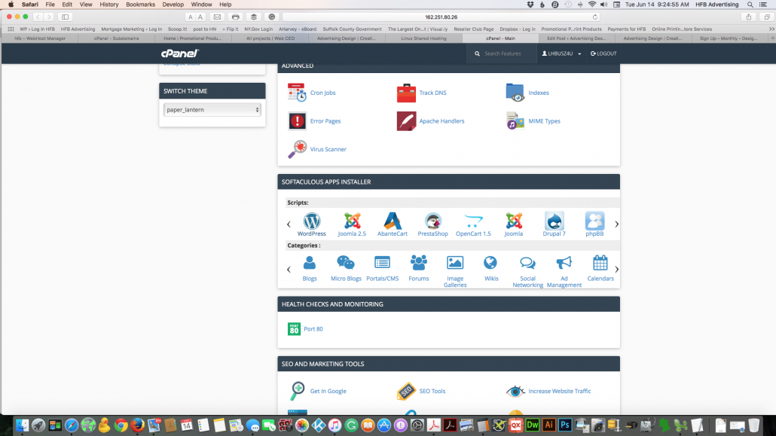This screenshot has height=436, width=776.
Task: Open the Develop menu
Action: (173, 5)
